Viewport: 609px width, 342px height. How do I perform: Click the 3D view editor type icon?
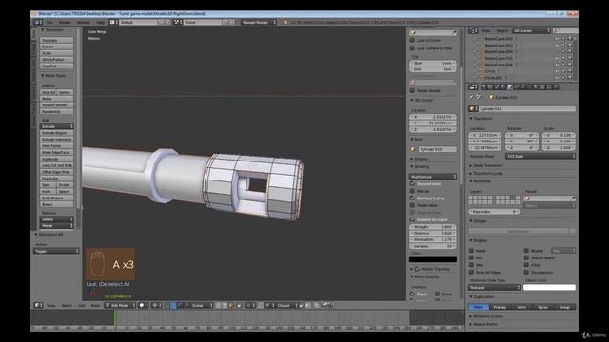(x=38, y=306)
